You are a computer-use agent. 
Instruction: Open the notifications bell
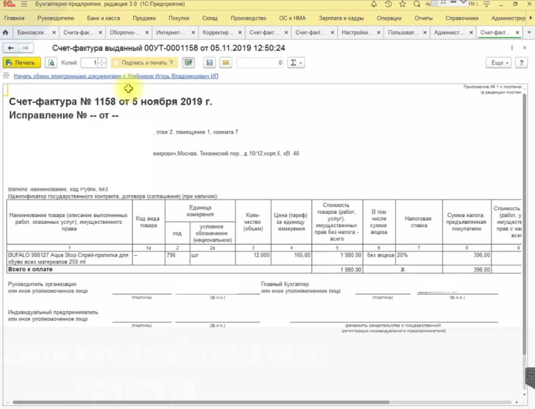point(374,4)
